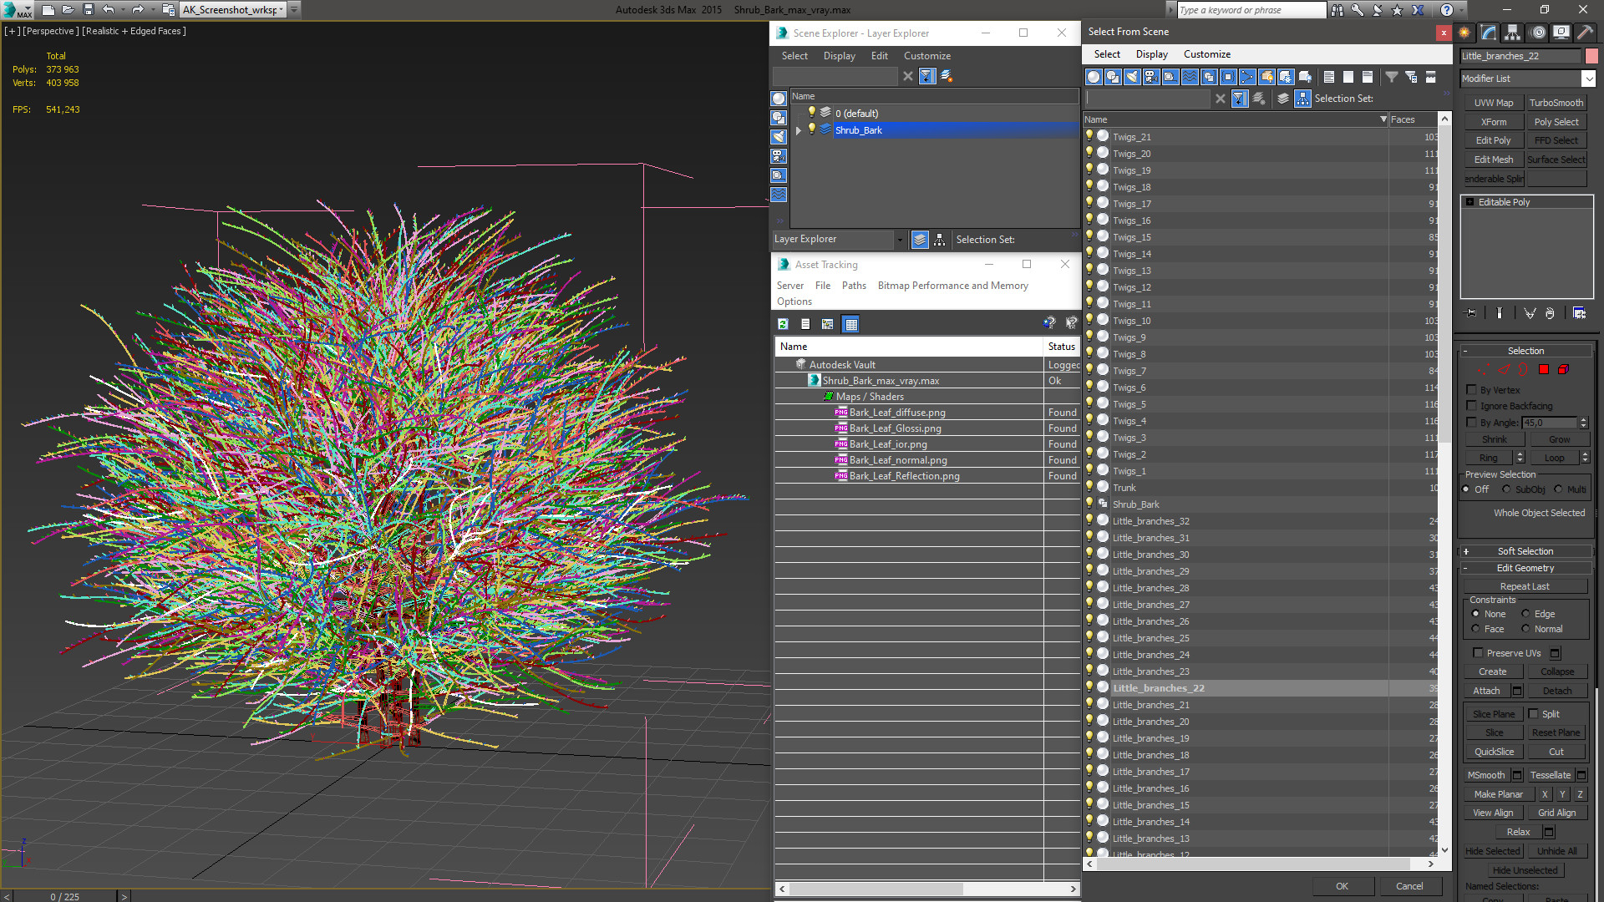Toggle Display Helpers filter in Select From Scene
The image size is (1604, 902).
(x=1170, y=77)
